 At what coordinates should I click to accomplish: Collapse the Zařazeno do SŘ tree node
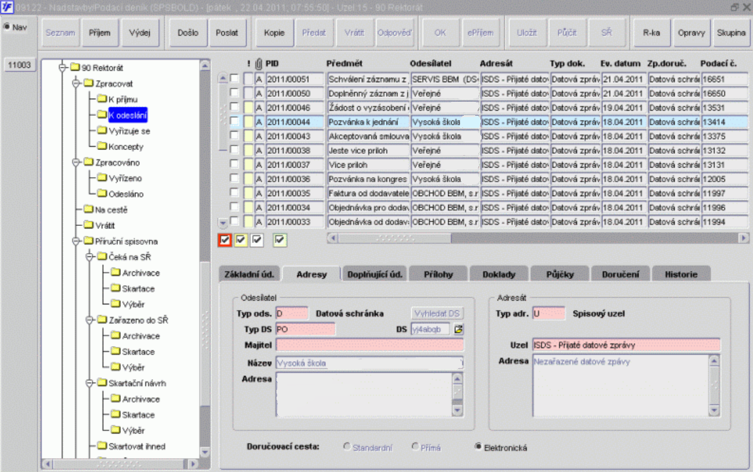pos(89,320)
